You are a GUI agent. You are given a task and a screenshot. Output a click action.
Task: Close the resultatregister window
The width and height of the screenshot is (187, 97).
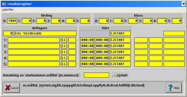(184, 4)
